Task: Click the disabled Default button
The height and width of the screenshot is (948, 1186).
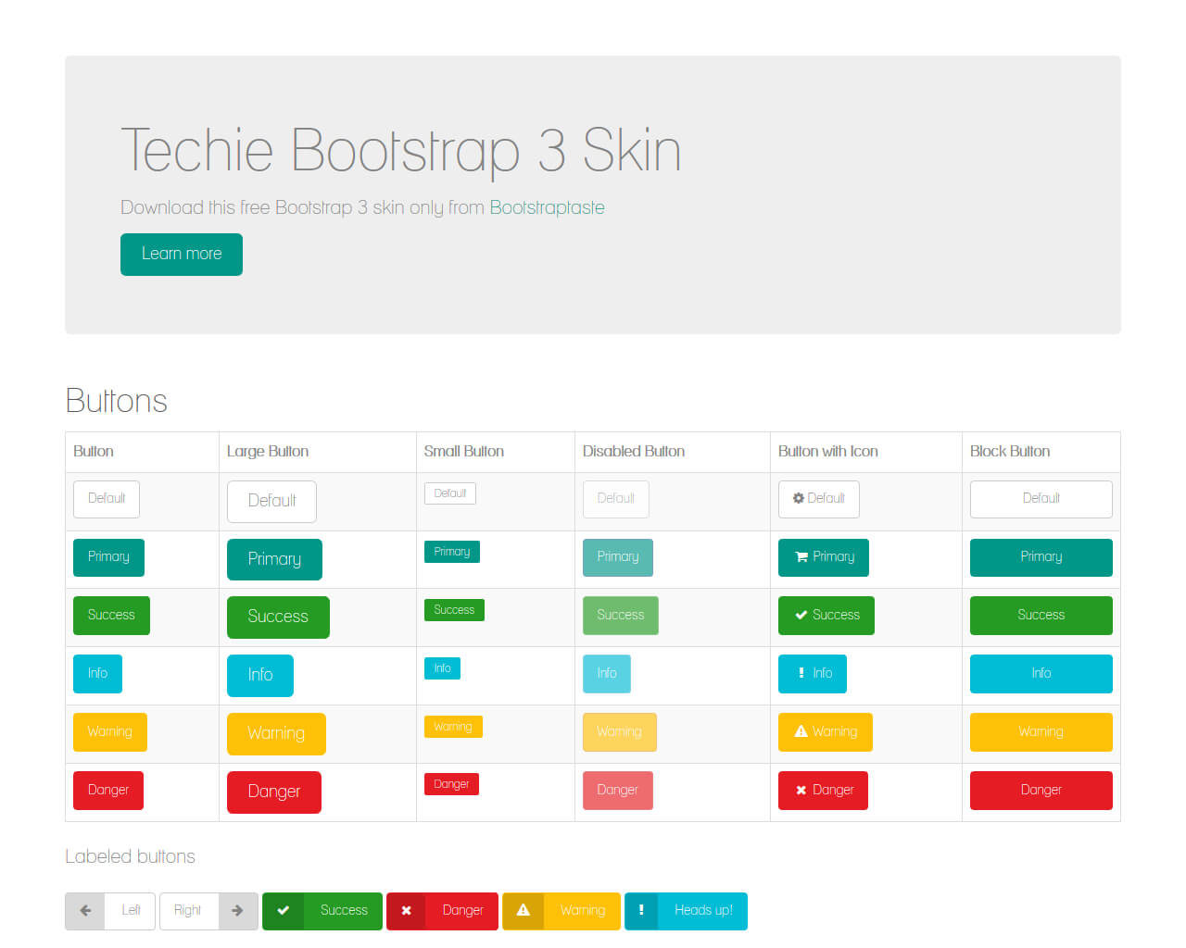Action: pos(616,499)
